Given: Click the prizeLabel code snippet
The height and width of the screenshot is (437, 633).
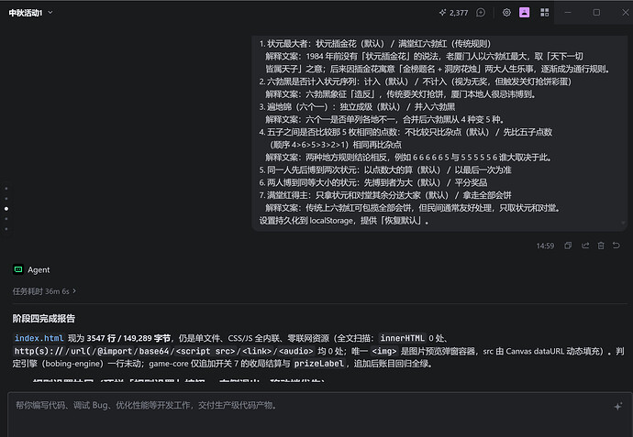Looking at the screenshot, I should (319, 364).
